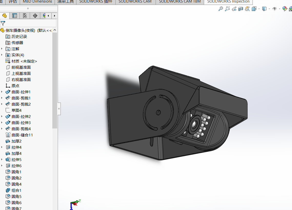Image resolution: width=292 pixels, height=210 pixels.
Task: Select the 圆角2 fillet feature
Action: [16, 178]
